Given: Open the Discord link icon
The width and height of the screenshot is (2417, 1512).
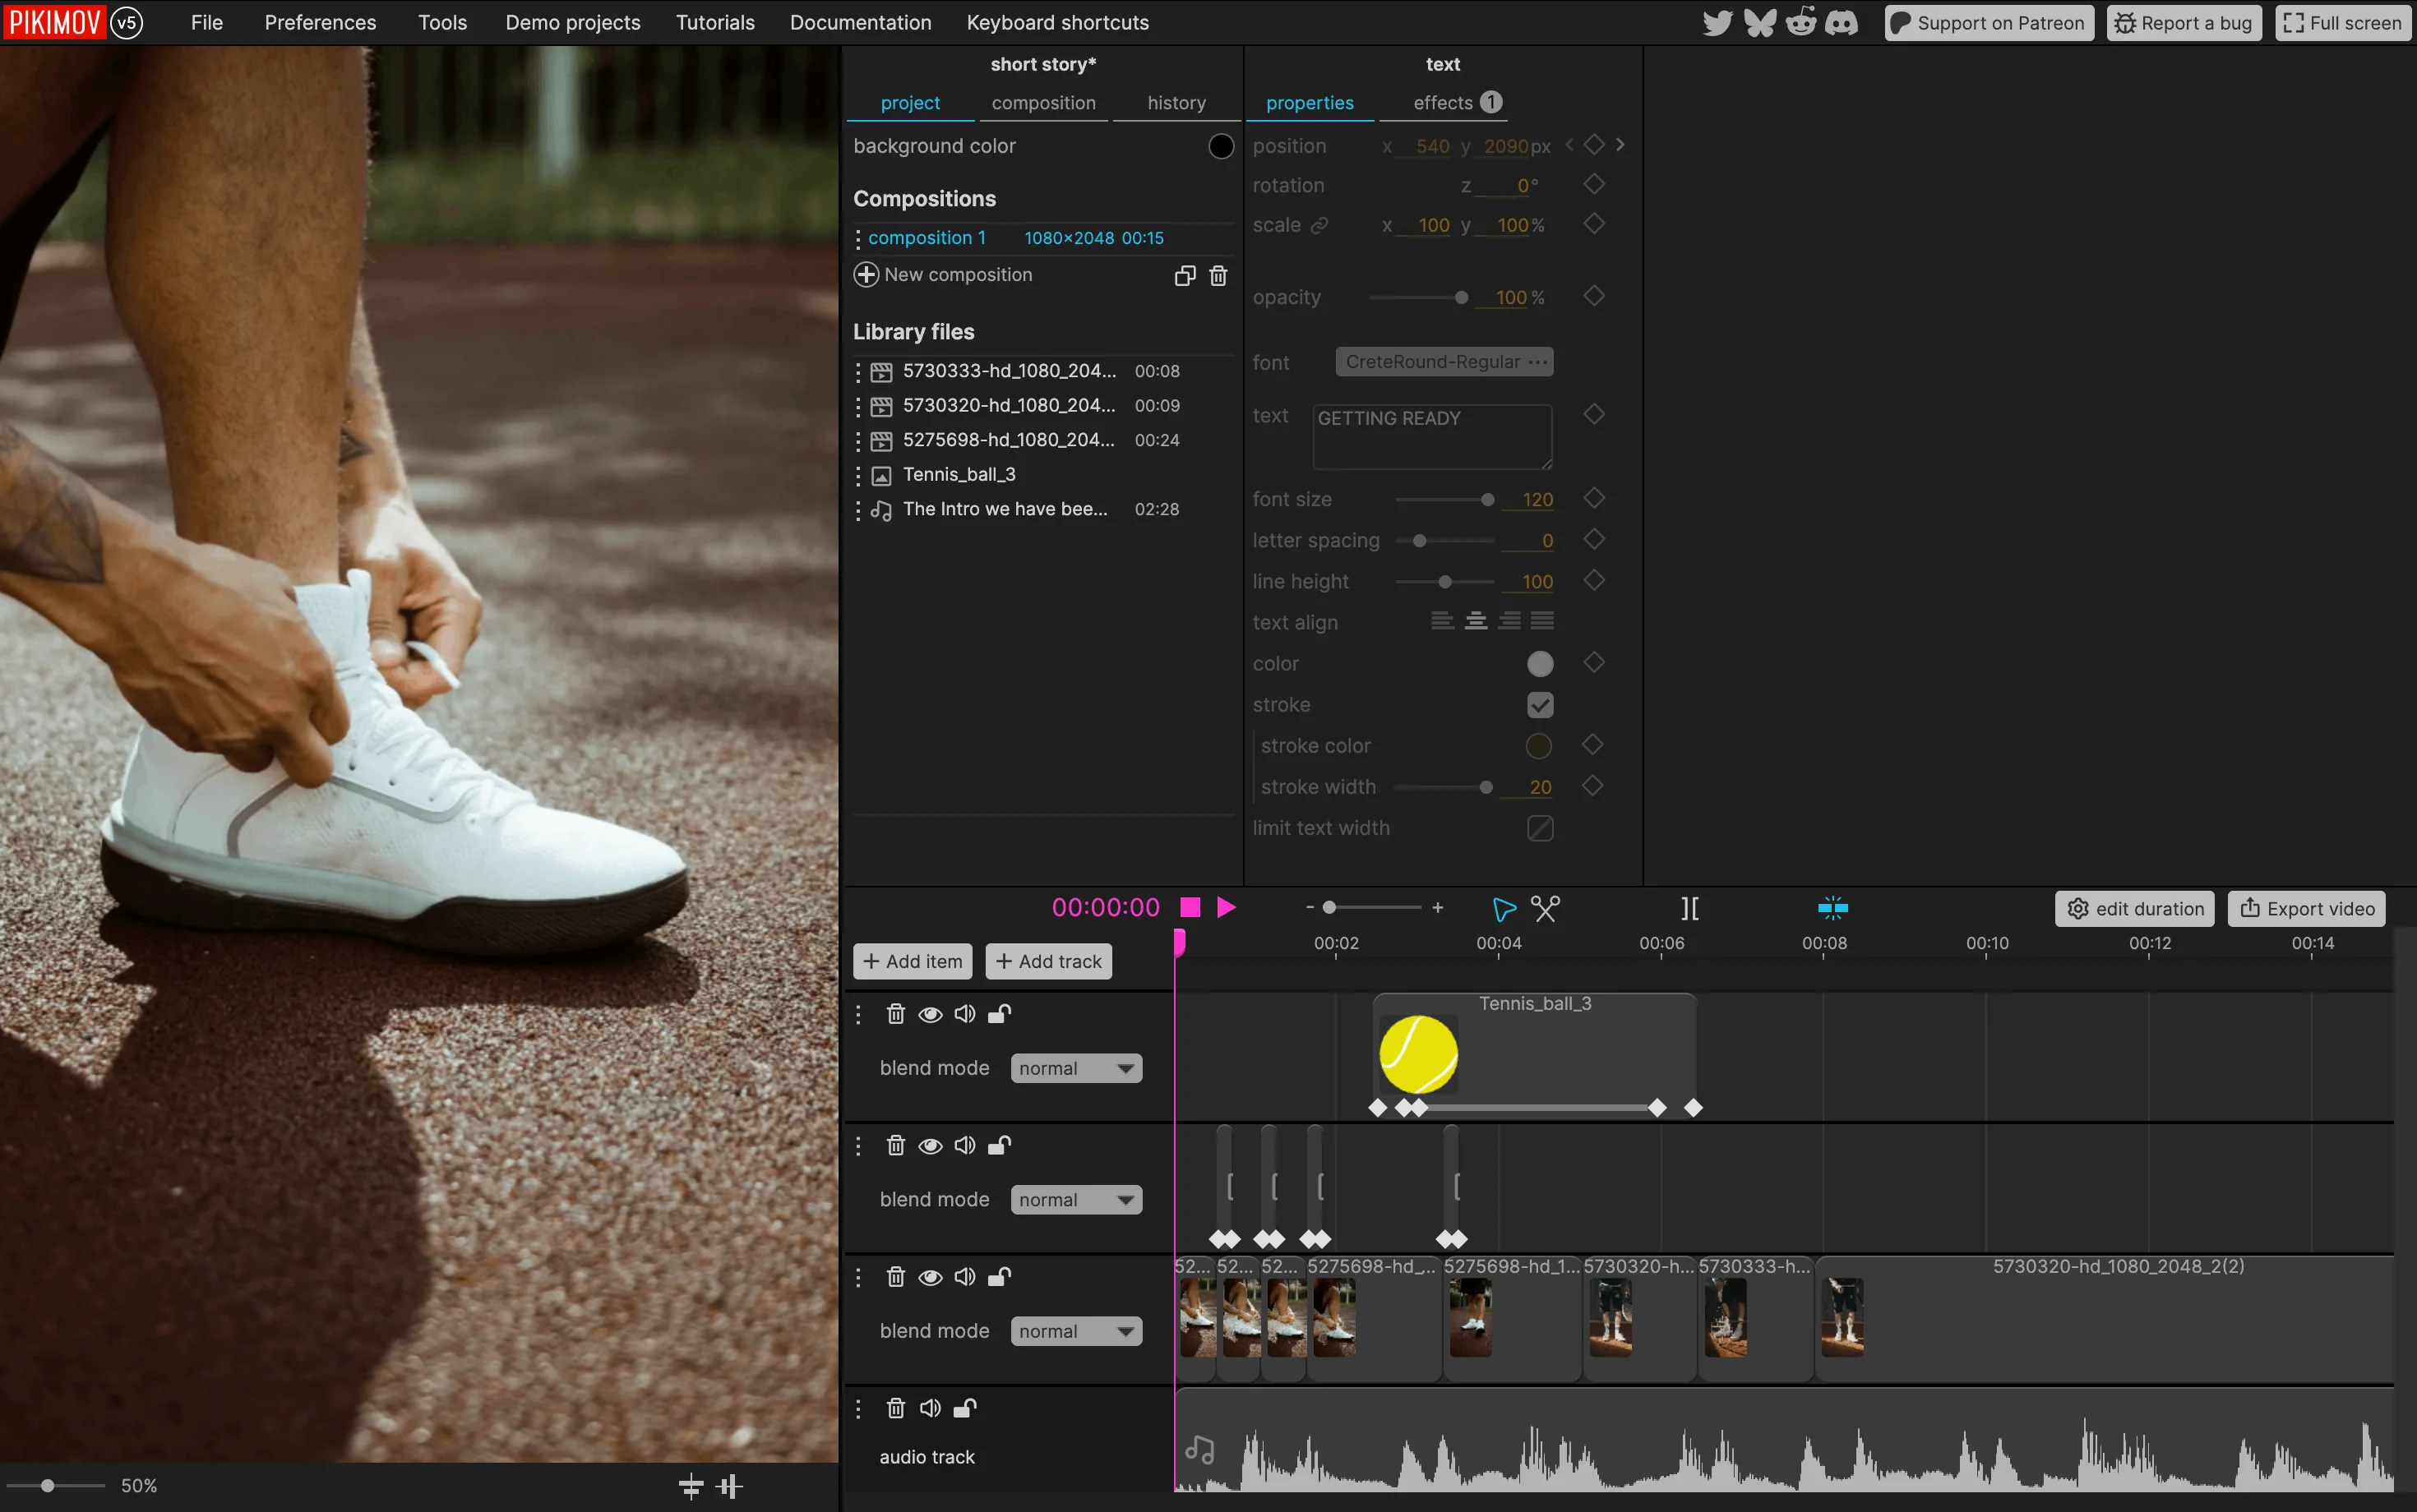Looking at the screenshot, I should (1841, 22).
